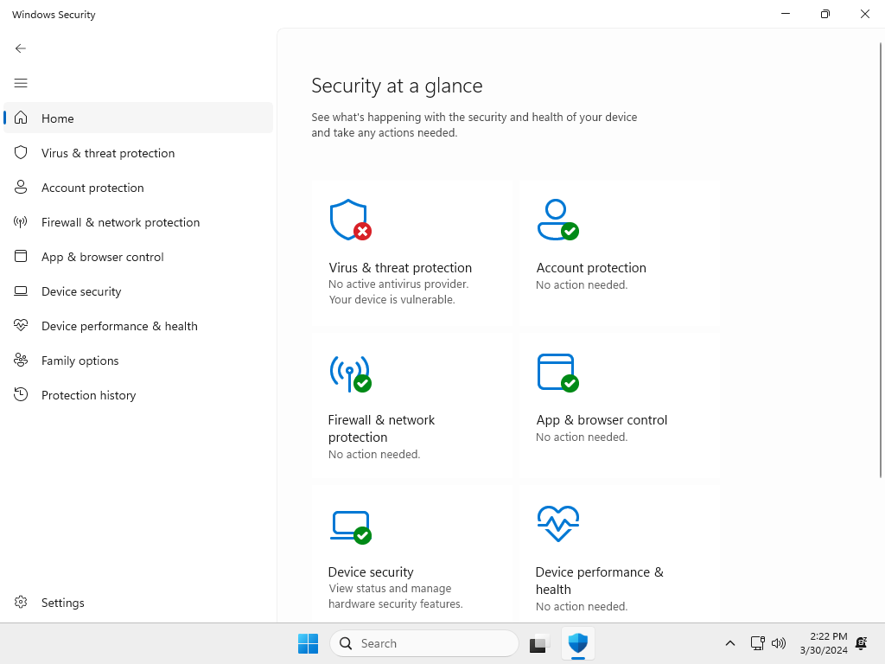
Task: Click the large Account protection person icon
Action: (557, 220)
